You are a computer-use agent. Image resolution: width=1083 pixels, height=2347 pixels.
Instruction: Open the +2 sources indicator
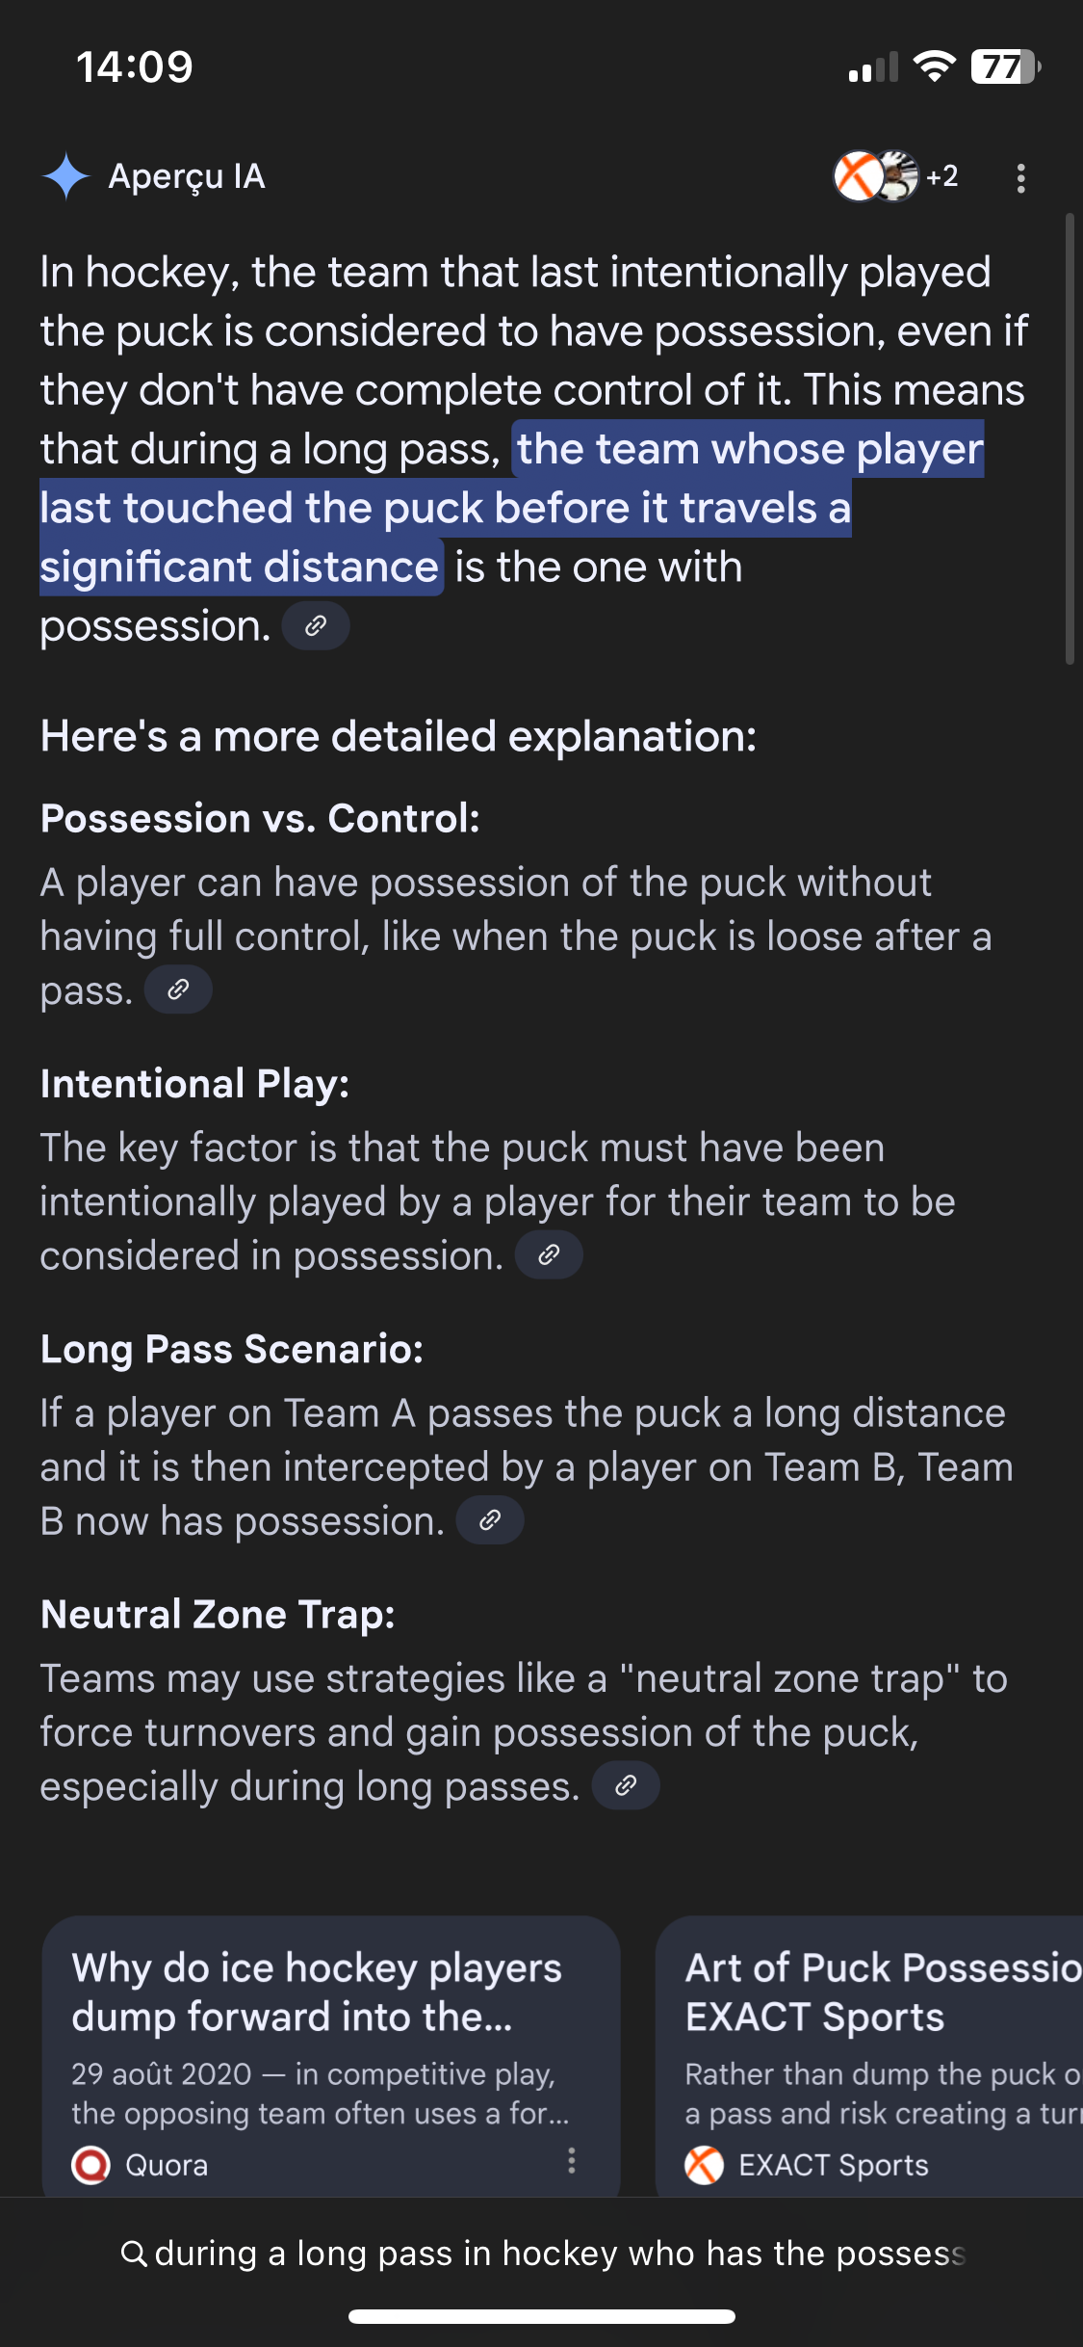tap(941, 176)
